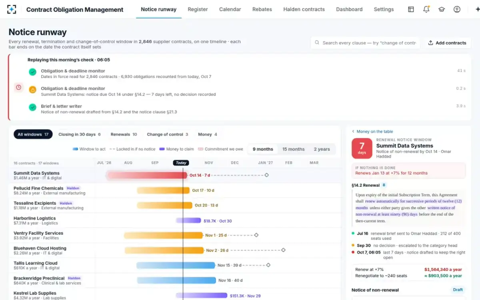
Task: Click the green check beside the 2,846 contracts step
Action: pyautogui.click(x=32, y=72)
